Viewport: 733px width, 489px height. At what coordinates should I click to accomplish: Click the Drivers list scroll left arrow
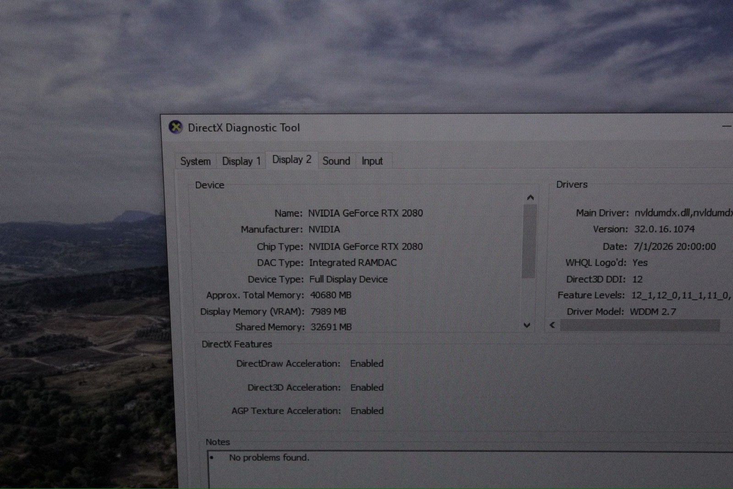point(552,325)
